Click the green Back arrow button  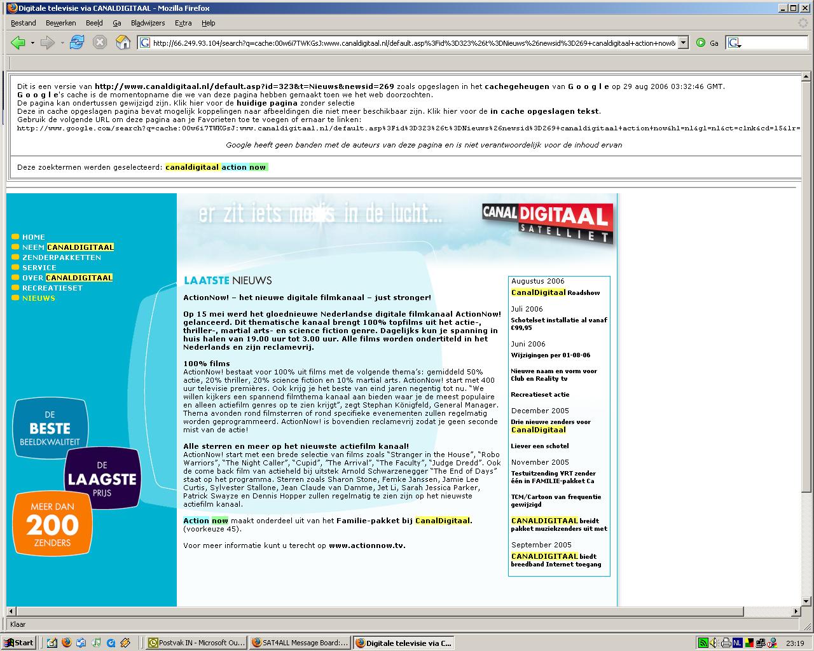[18, 43]
